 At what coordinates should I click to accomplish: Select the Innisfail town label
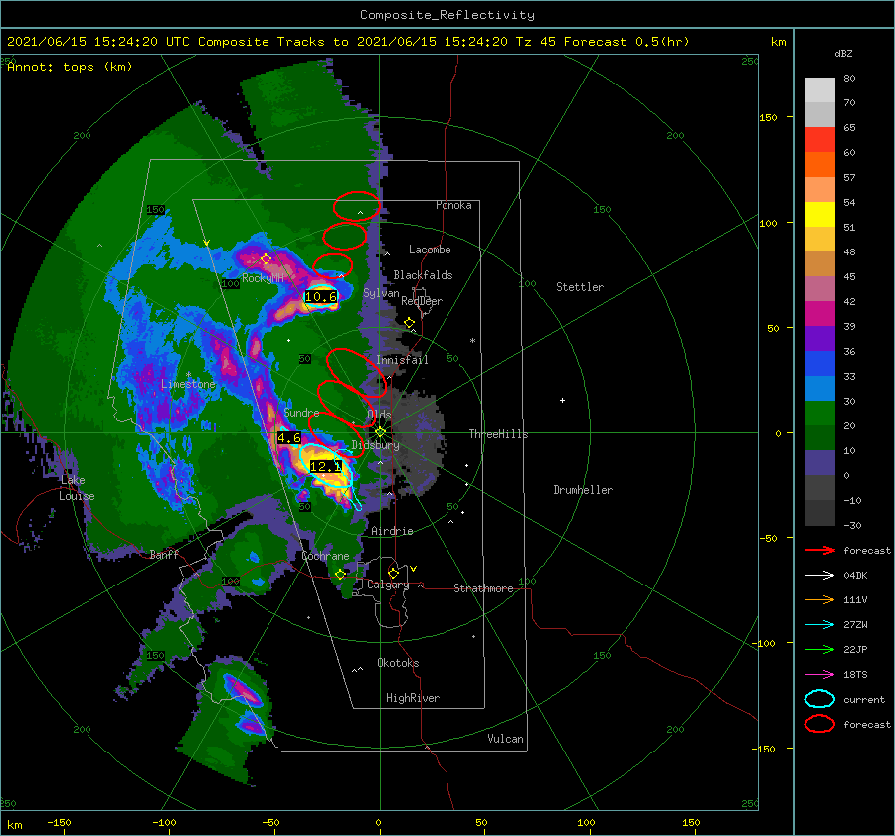[x=402, y=360]
